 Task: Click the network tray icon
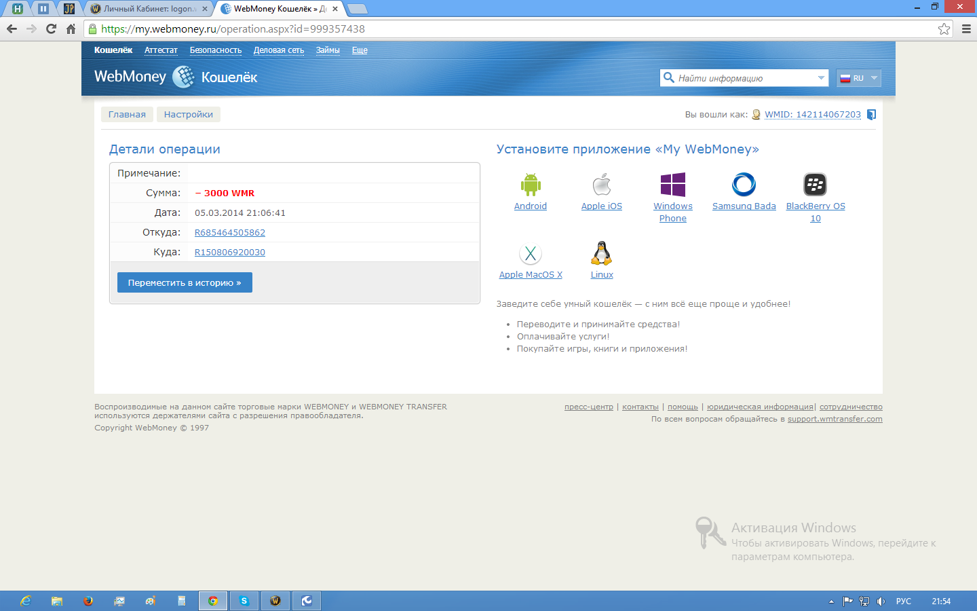click(x=864, y=601)
